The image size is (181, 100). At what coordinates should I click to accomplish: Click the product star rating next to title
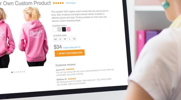[x=58, y=3]
